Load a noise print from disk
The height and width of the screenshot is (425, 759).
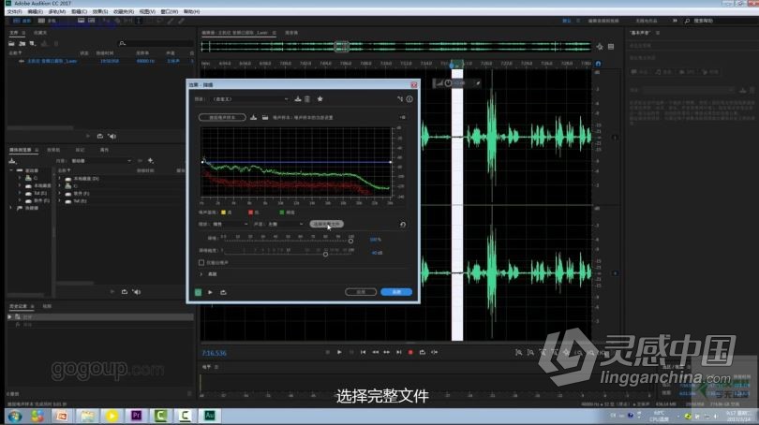click(x=265, y=118)
